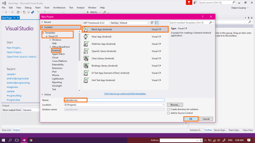Screen dimensions: 255x143
Task: Open the .NET Framework 4.5.2 version dropdown
Action: point(96,23)
